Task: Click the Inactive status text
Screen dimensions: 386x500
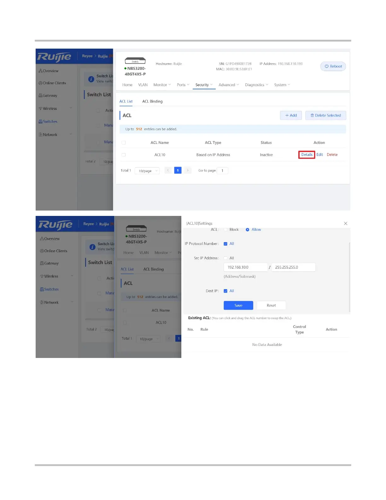Action: pos(266,155)
